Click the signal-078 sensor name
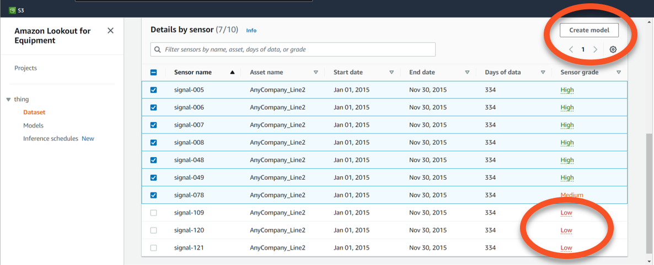Image resolution: width=654 pixels, height=265 pixels. tap(189, 195)
